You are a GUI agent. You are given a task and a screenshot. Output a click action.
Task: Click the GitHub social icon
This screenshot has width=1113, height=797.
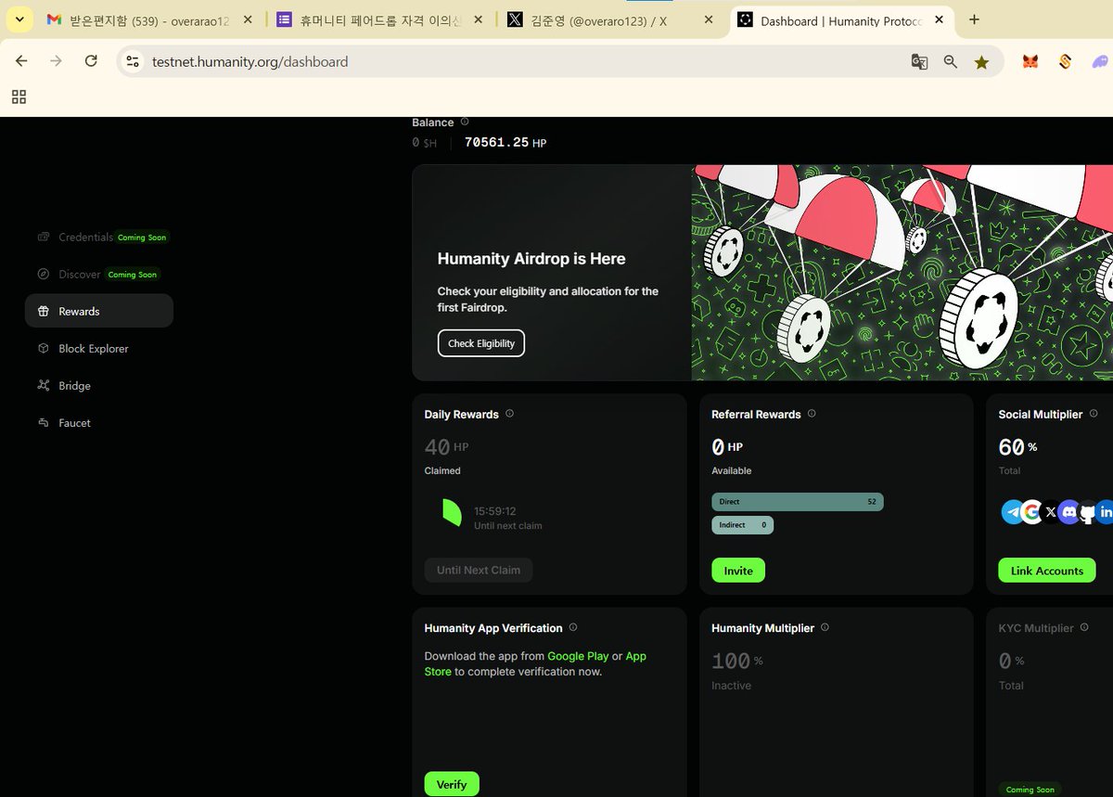(1087, 511)
